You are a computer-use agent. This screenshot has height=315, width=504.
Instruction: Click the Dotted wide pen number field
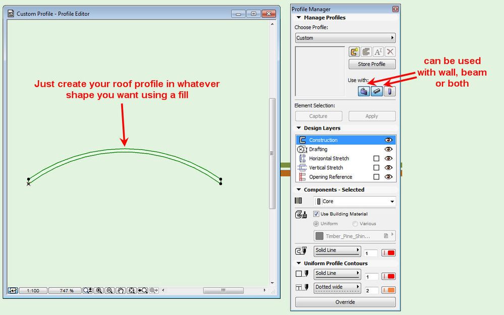point(371,290)
